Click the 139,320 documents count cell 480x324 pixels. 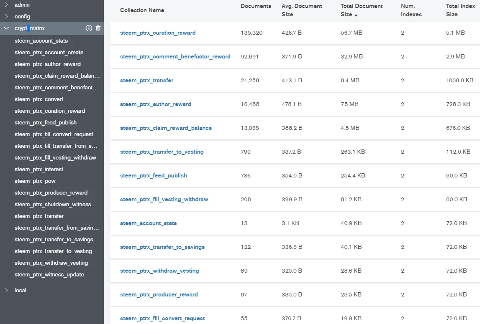pyautogui.click(x=252, y=33)
